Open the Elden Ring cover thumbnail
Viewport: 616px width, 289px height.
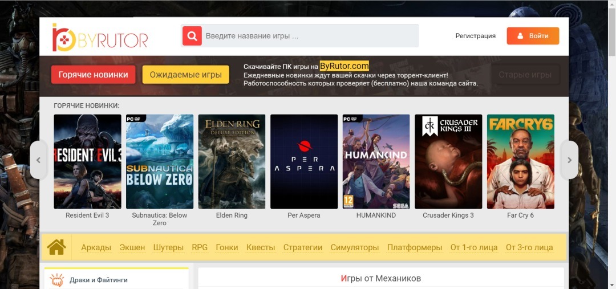(x=232, y=161)
